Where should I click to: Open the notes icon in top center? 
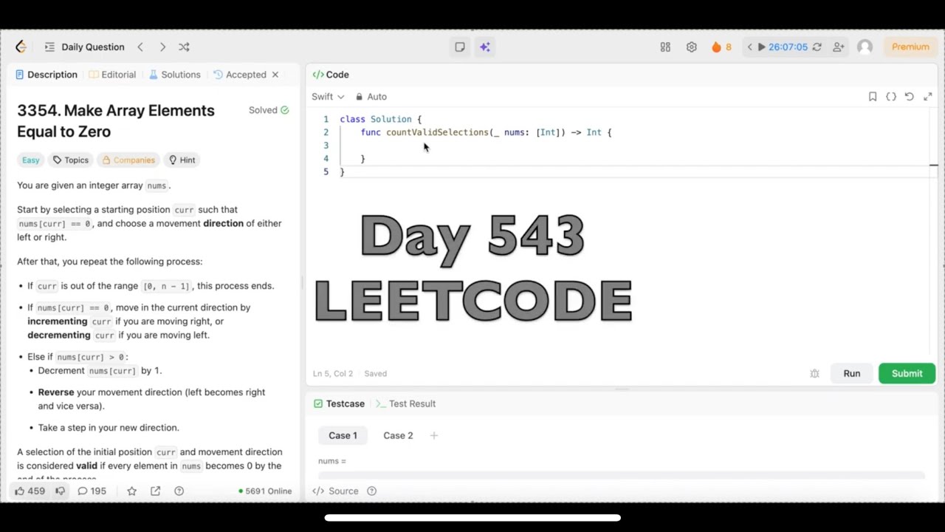460,47
